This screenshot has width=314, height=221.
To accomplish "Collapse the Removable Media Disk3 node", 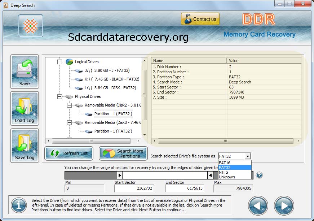I will point(69,122).
